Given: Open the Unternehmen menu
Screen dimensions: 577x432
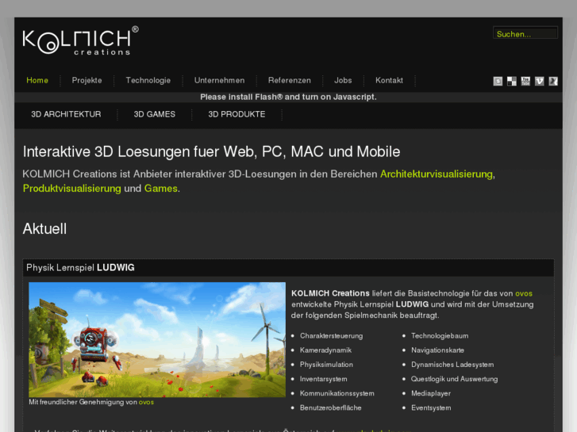Looking at the screenshot, I should (219, 80).
